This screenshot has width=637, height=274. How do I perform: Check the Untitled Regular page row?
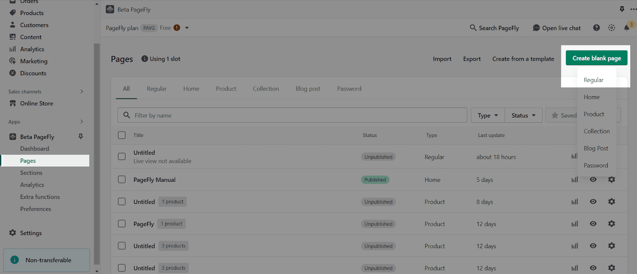click(x=122, y=156)
